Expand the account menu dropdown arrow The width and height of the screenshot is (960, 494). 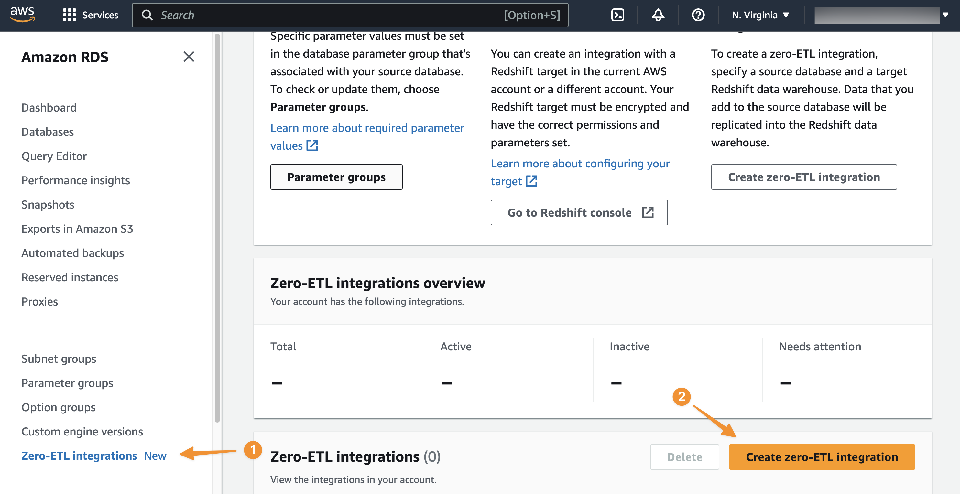click(945, 15)
